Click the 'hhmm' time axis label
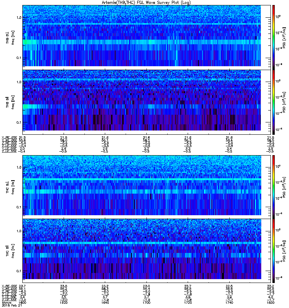Screen dimensions: 289x308 pos(7,303)
